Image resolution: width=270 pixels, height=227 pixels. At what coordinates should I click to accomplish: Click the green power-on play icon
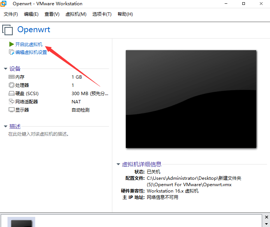[11, 44]
